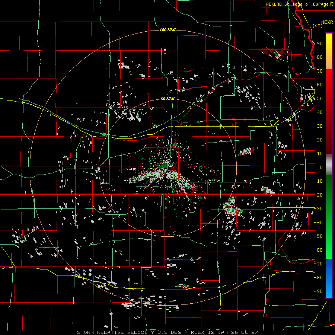Click the gray zero-velocity color bar segment
335x335 pixels.
pyautogui.click(x=329, y=165)
